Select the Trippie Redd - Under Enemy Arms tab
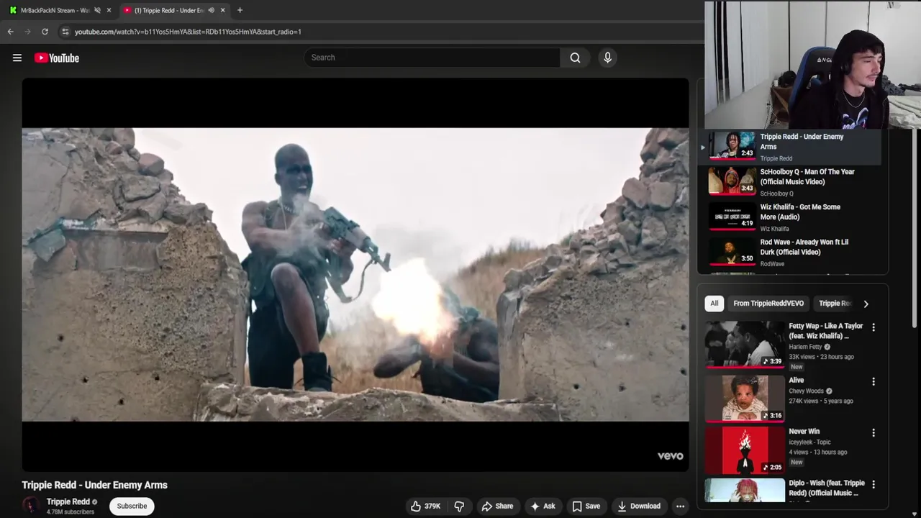This screenshot has width=921, height=518. [x=169, y=10]
